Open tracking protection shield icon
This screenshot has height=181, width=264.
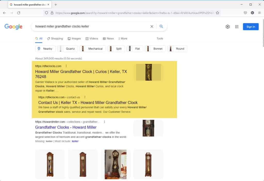pyautogui.click(x=46, y=13)
